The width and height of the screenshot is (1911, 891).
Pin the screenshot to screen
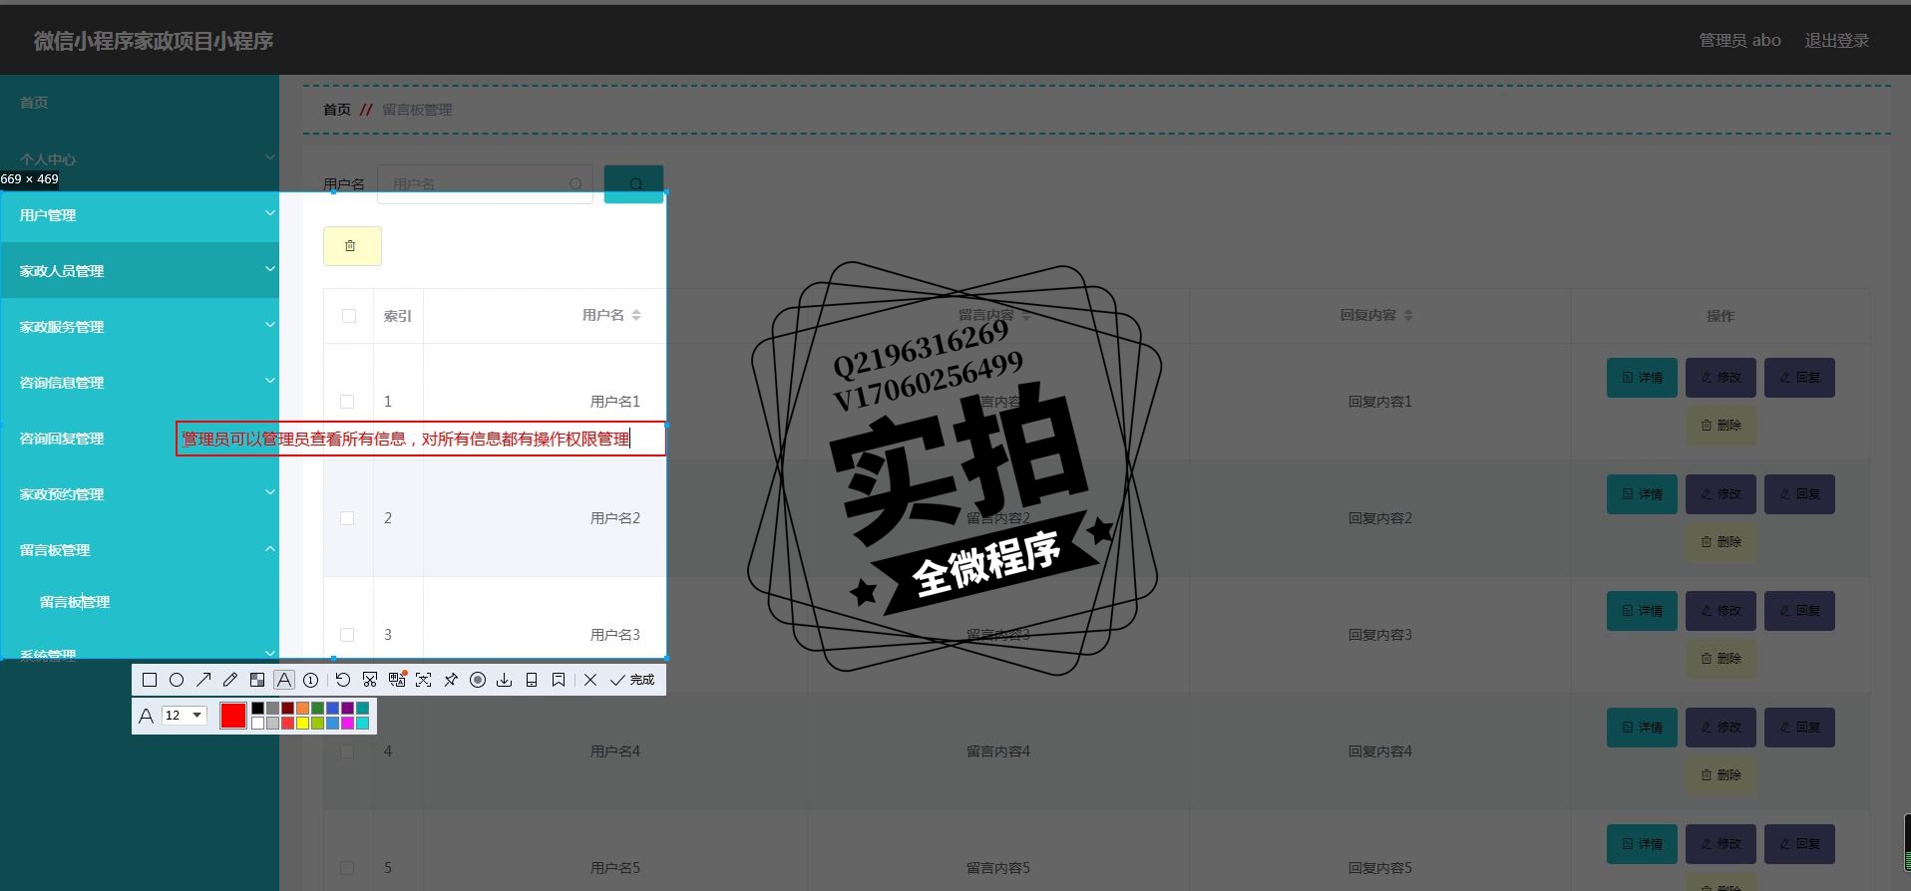451,680
